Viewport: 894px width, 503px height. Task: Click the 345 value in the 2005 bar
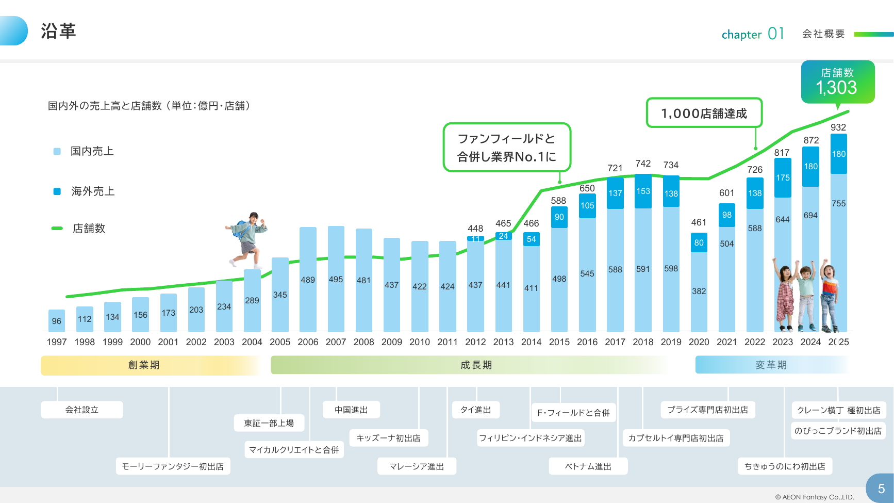280,295
